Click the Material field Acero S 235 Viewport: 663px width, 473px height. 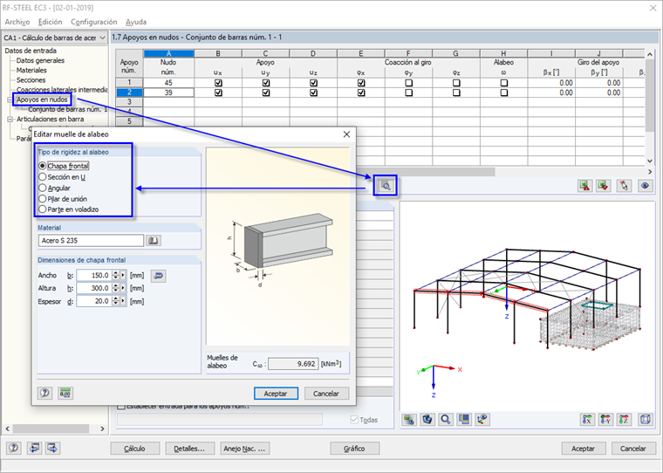(x=91, y=240)
